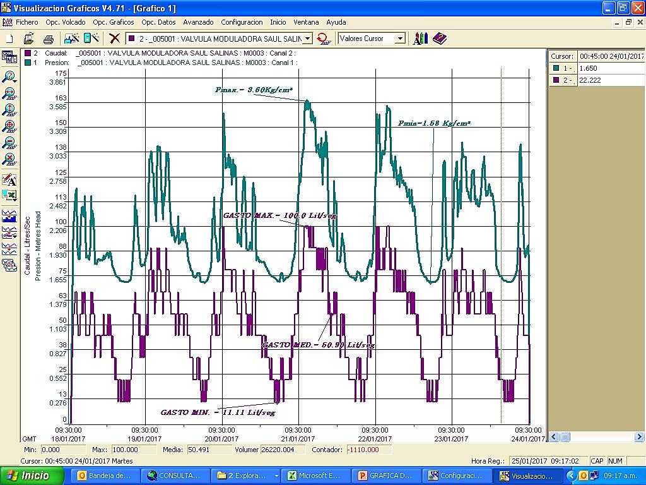Screen dimensions: 646x485
Task: Expand hidden tray icons arrow
Action: [x=571, y=476]
